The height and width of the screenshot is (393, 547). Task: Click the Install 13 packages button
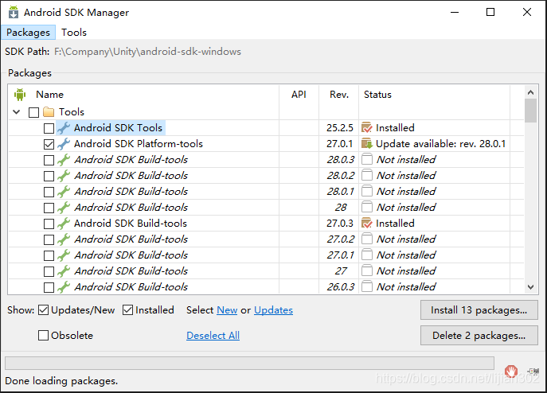click(x=479, y=310)
